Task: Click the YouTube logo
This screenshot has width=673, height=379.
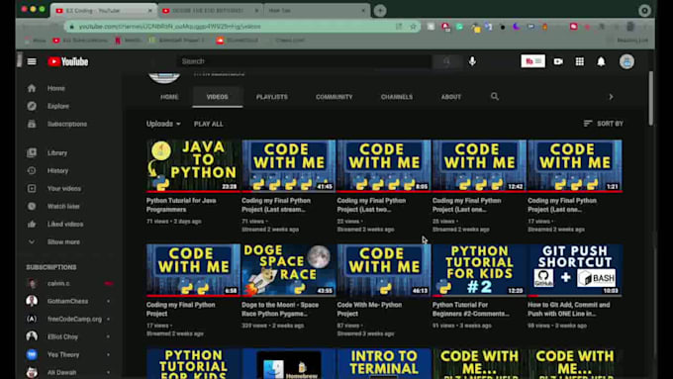Action: pyautogui.click(x=68, y=61)
